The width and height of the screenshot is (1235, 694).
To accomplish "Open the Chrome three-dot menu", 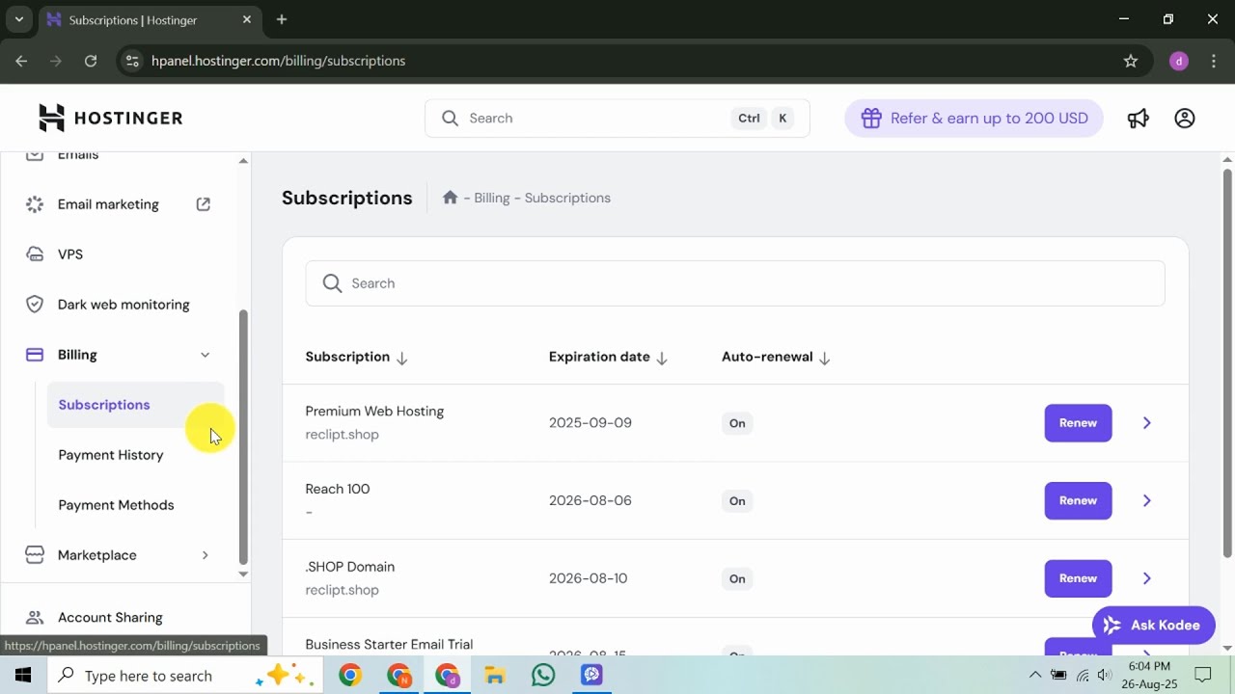I will pos(1213,61).
